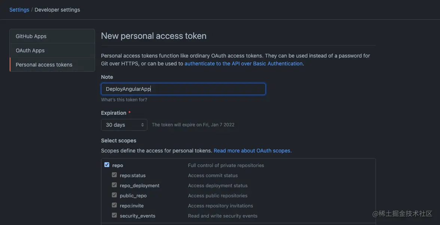The height and width of the screenshot is (225, 440).
Task: Toggle the repo scope checkbox
Action: point(107,165)
